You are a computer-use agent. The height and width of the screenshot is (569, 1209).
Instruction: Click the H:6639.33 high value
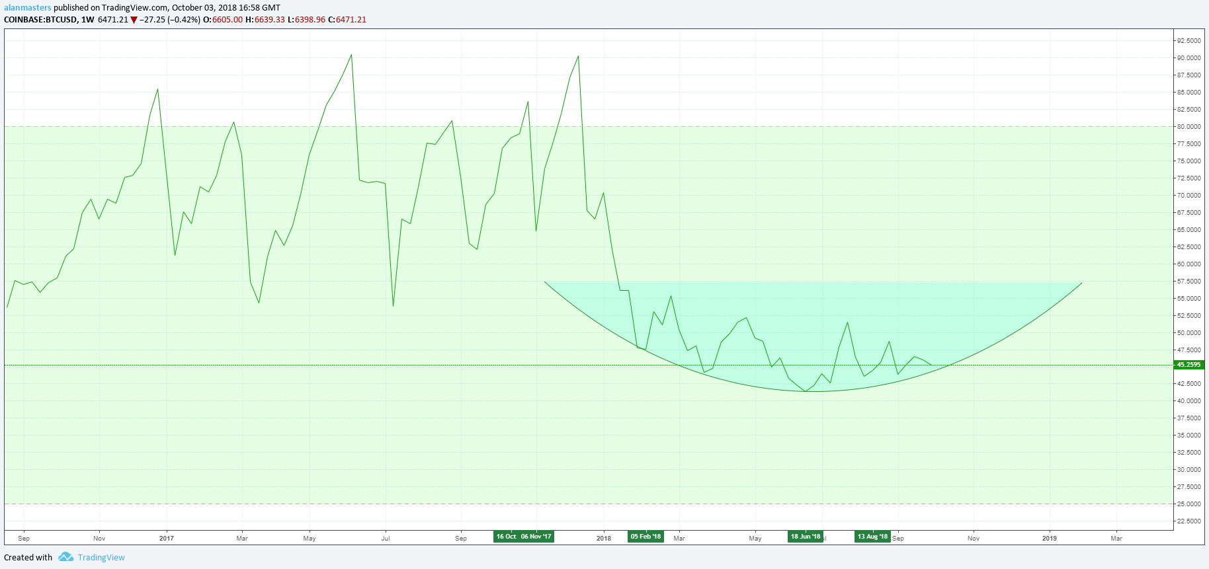point(265,20)
